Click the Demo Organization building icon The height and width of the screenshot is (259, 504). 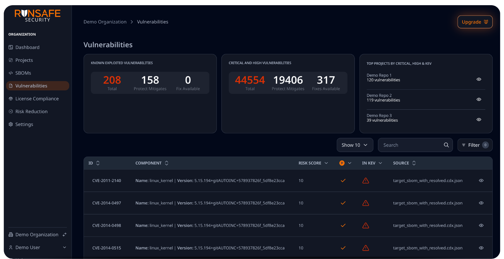click(x=11, y=235)
